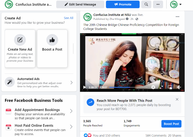Open video settings gear
Viewport: 193px width, 137px height.
point(153,87)
